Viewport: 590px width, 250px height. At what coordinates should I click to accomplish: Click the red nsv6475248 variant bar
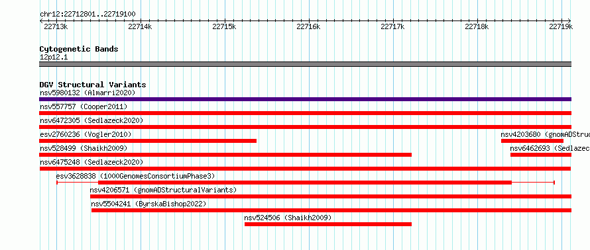point(305,169)
